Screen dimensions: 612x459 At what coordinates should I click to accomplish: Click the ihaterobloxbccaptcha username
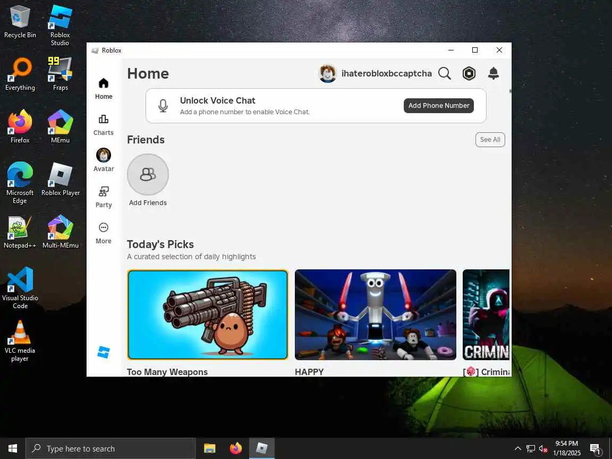click(386, 73)
